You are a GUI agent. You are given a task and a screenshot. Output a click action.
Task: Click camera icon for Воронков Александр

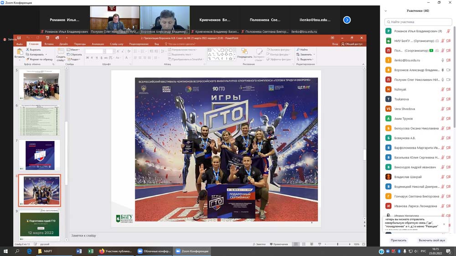448,70
